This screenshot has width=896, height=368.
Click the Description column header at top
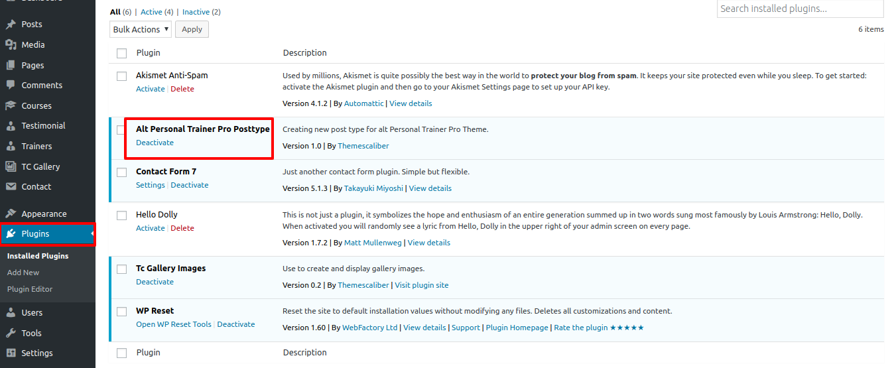305,53
